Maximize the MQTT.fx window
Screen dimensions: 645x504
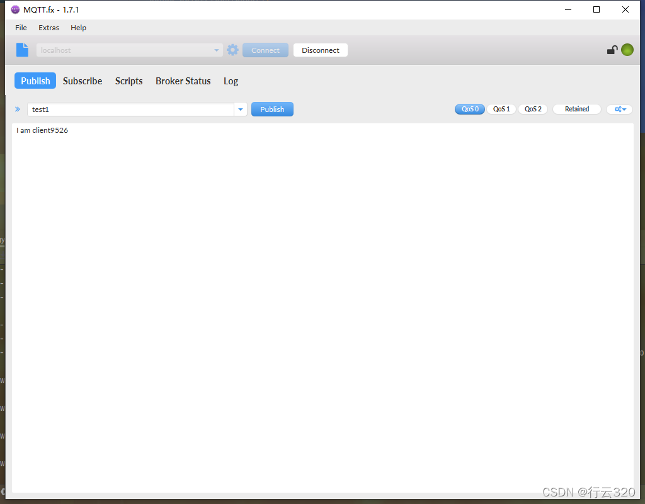point(596,9)
